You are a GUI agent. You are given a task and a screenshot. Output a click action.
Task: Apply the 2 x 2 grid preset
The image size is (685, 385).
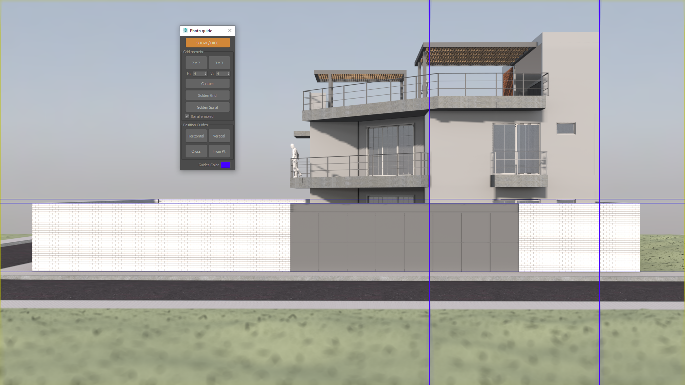(x=196, y=63)
